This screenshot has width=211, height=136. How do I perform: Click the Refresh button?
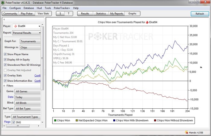coord(200,14)
